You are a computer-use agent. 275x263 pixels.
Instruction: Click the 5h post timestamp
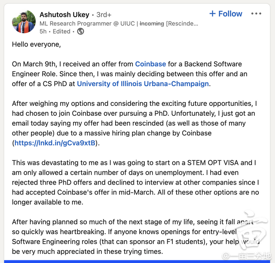point(43,31)
